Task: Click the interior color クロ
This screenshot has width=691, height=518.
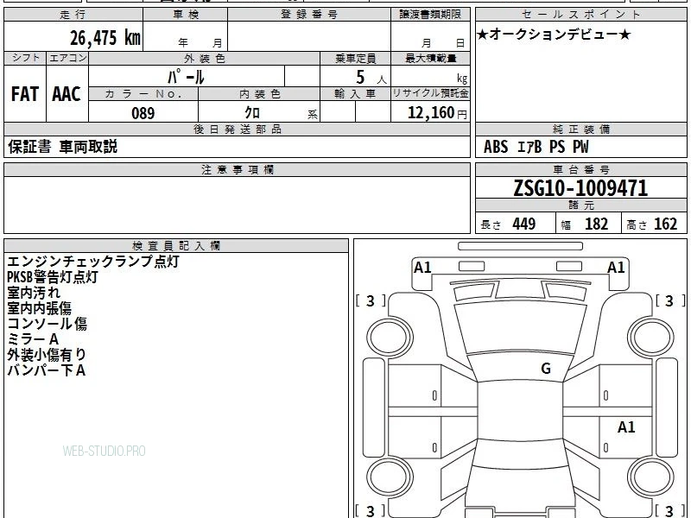Action: click(x=252, y=113)
